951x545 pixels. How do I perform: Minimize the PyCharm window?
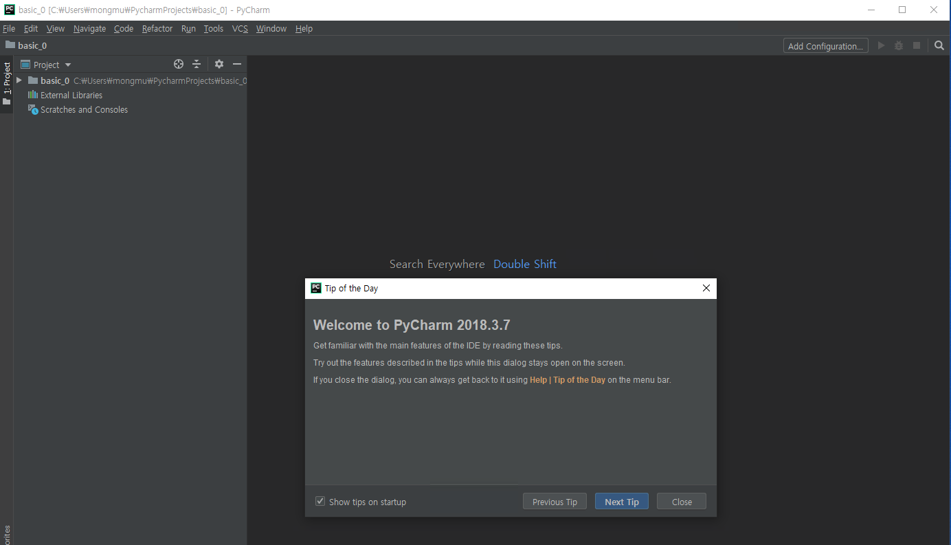(x=871, y=10)
